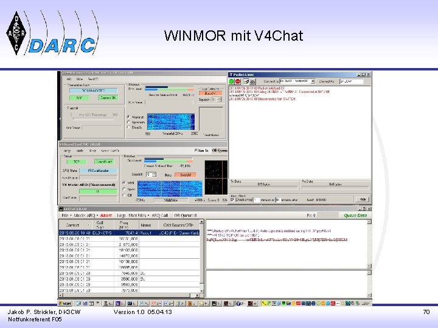The width and height of the screenshot is (438, 328).
Task: Click the Windows Start button
Action: coord(65,303)
